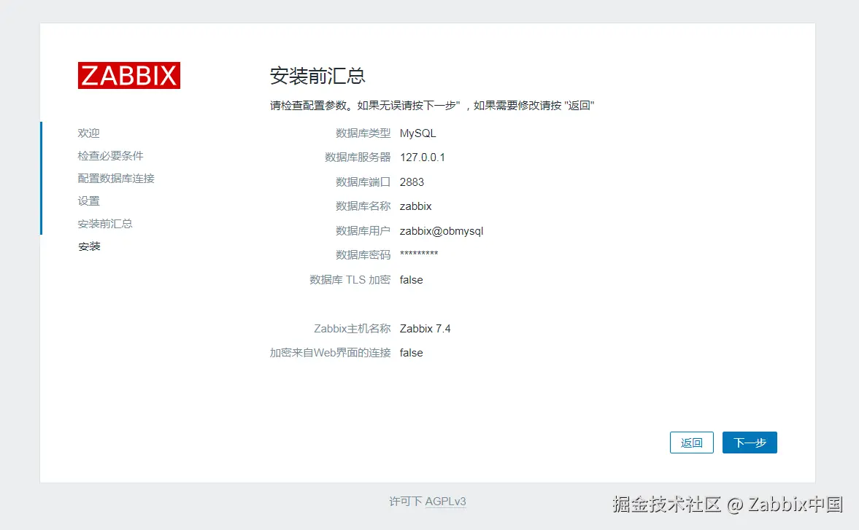Select the 设置 step in sidebar
The height and width of the screenshot is (530, 859).
click(89, 200)
